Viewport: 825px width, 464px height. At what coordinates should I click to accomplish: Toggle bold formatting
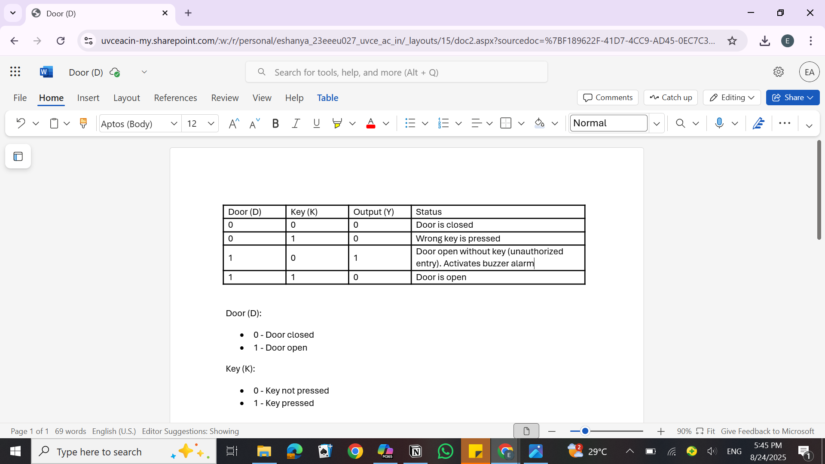[275, 124]
